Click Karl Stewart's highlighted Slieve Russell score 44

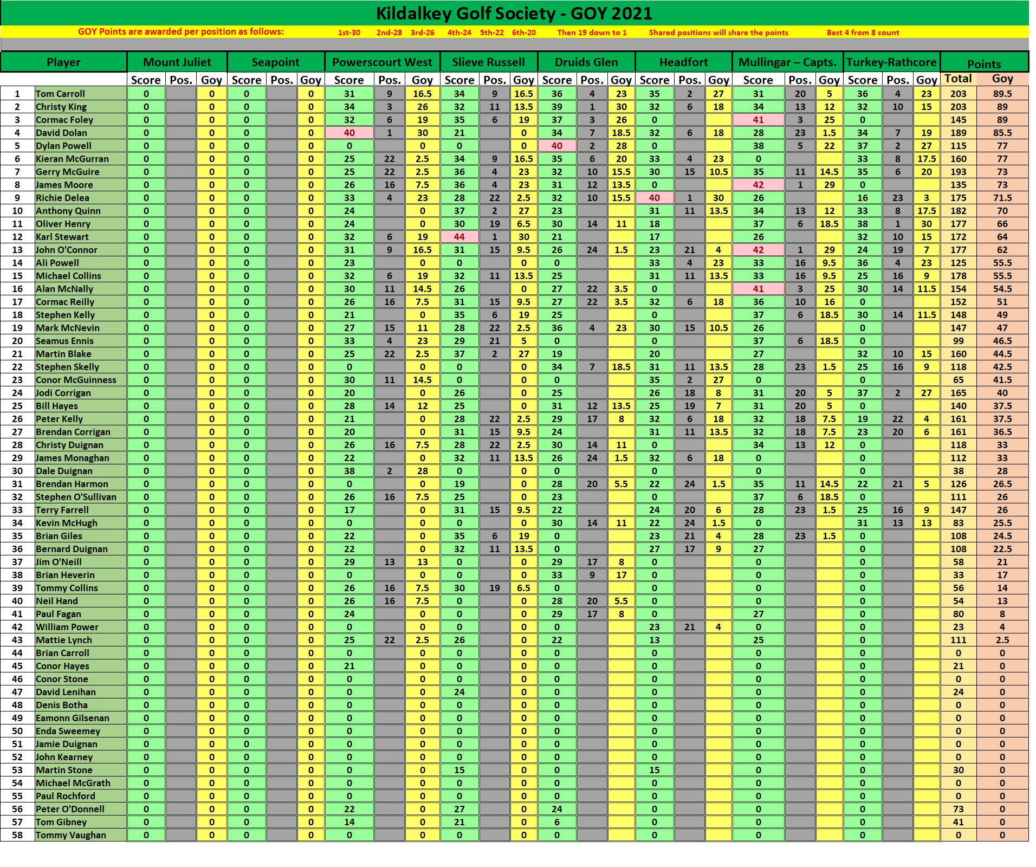(459, 237)
